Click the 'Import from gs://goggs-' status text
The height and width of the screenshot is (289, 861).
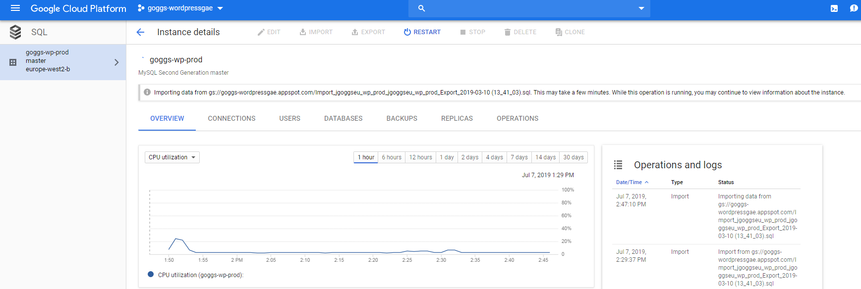750,252
